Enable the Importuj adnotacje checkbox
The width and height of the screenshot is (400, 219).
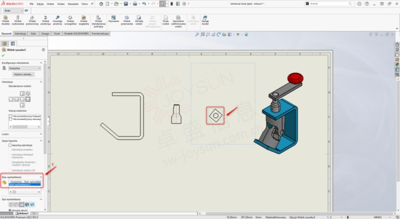(10, 145)
